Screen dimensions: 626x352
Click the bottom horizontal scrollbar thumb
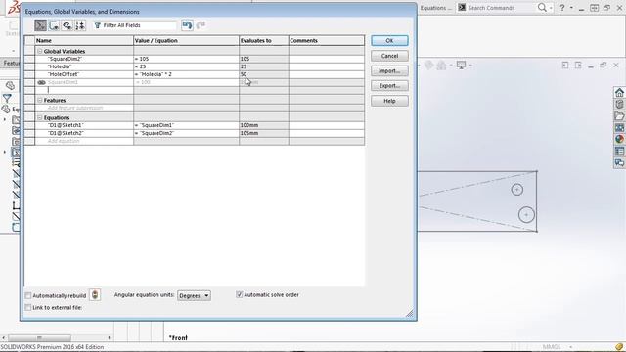tap(39, 337)
